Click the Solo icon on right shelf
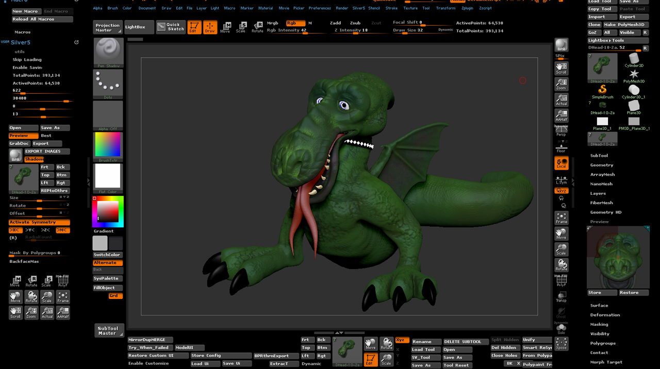This screenshot has width=660, height=369. (561, 328)
